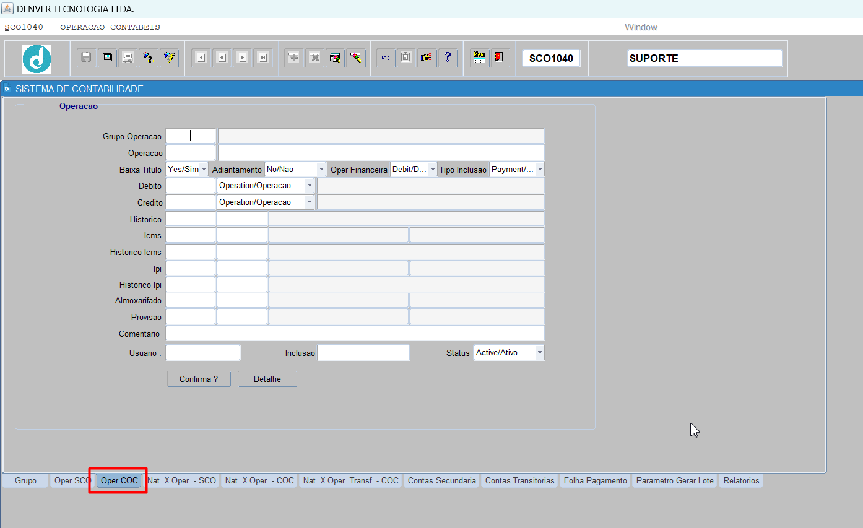Click the Detalhe button
This screenshot has height=528, width=863.
tap(267, 379)
